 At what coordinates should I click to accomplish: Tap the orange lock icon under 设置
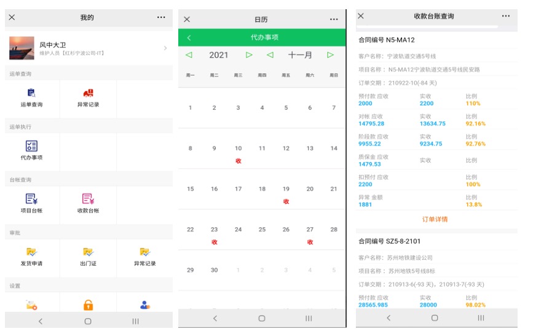click(88, 305)
